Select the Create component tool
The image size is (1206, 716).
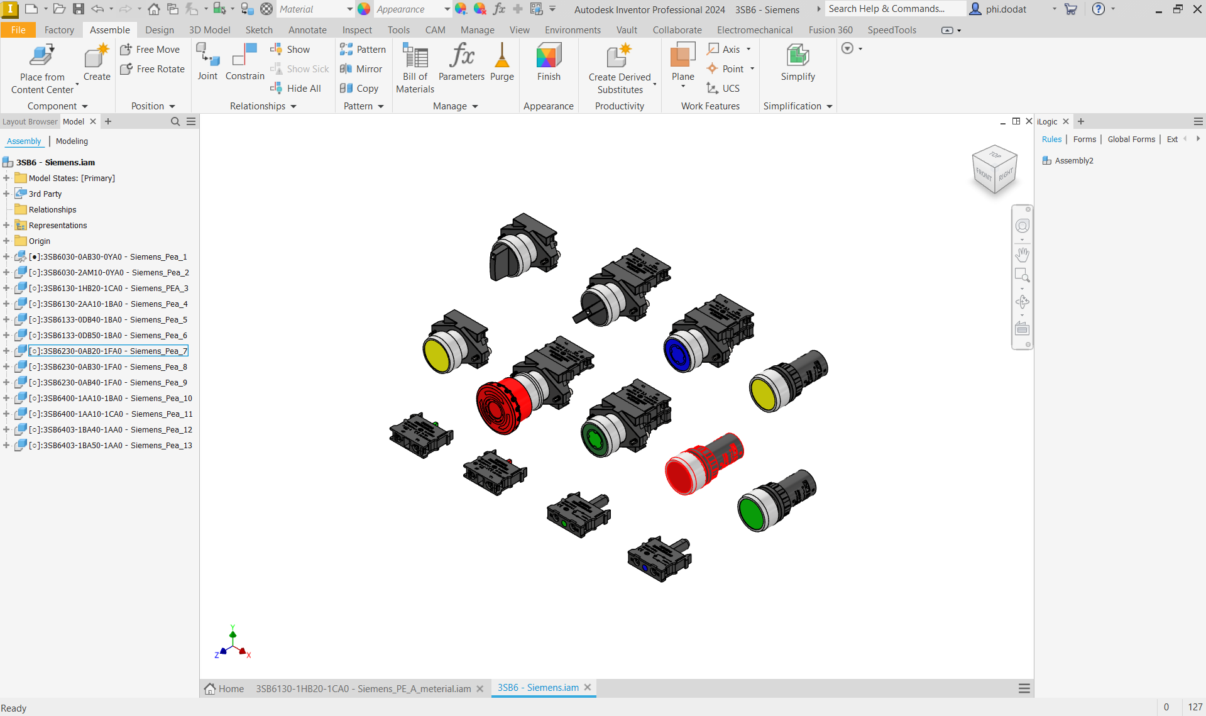(x=97, y=63)
